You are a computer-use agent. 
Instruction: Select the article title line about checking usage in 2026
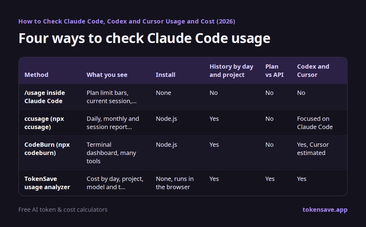pos(127,21)
